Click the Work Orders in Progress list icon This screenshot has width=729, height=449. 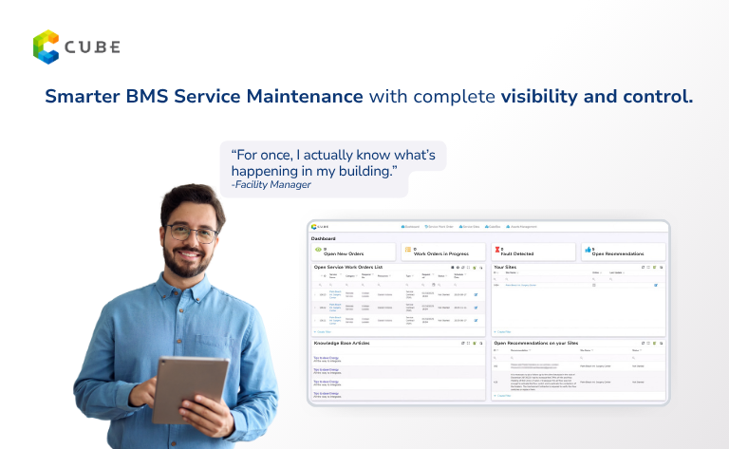408,251
